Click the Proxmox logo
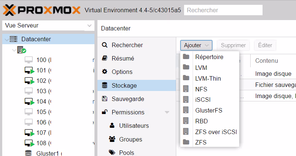 click(42, 10)
